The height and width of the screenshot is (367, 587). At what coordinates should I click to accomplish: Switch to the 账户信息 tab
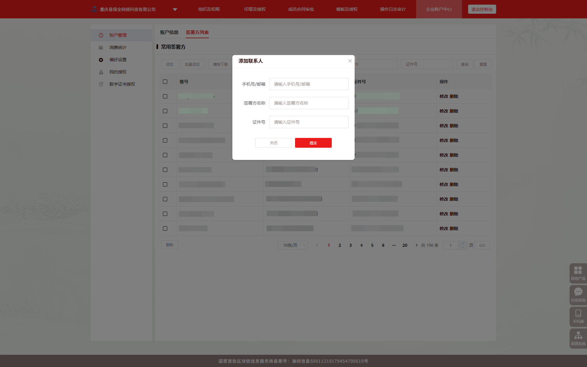(x=169, y=32)
